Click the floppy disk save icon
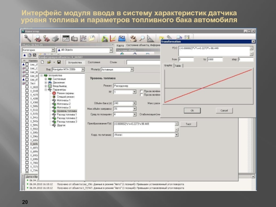Image resolution: width=276 pixels, height=207 pixels. (59, 62)
